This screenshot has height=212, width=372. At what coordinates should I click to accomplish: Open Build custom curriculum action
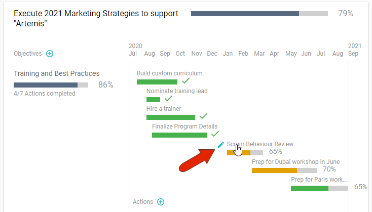[169, 73]
